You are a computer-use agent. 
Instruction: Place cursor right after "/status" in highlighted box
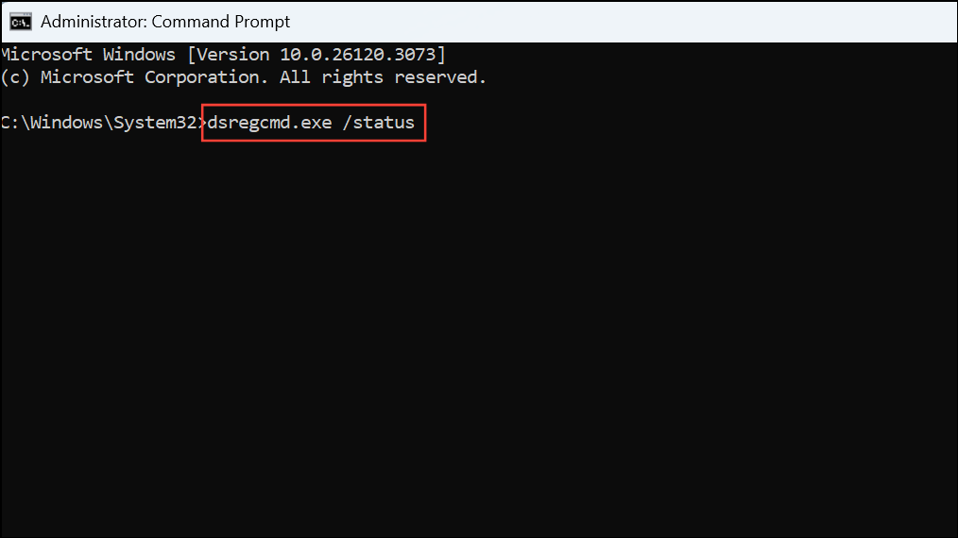click(x=417, y=123)
